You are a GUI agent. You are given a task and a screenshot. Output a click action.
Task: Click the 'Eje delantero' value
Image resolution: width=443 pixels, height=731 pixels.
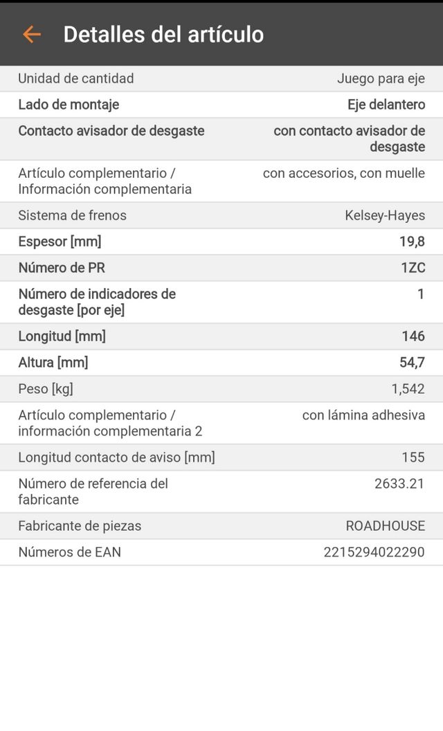tap(386, 105)
